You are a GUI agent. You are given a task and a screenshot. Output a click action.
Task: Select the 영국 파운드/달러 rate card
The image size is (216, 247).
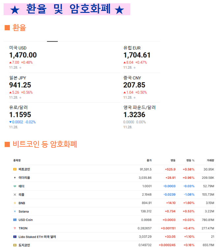click(x=139, y=115)
